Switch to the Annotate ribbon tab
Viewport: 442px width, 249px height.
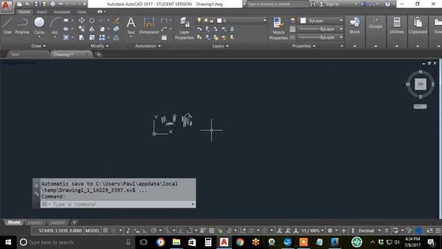coord(62,12)
